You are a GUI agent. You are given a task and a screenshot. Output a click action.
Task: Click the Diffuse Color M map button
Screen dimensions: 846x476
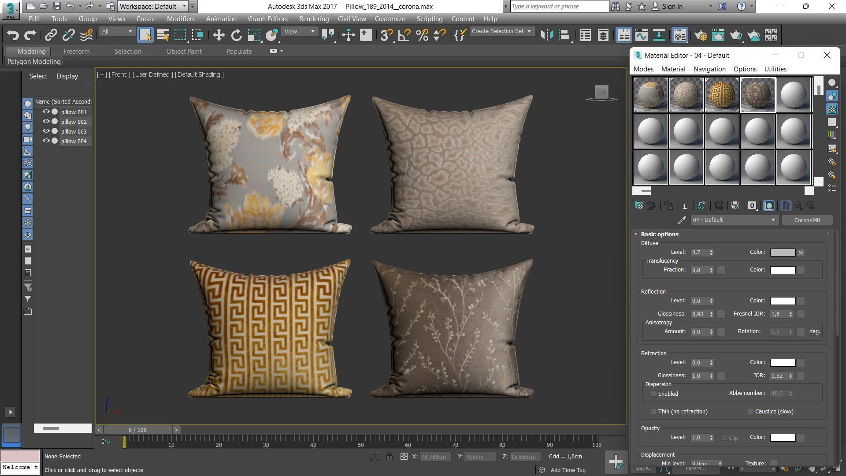[801, 253]
